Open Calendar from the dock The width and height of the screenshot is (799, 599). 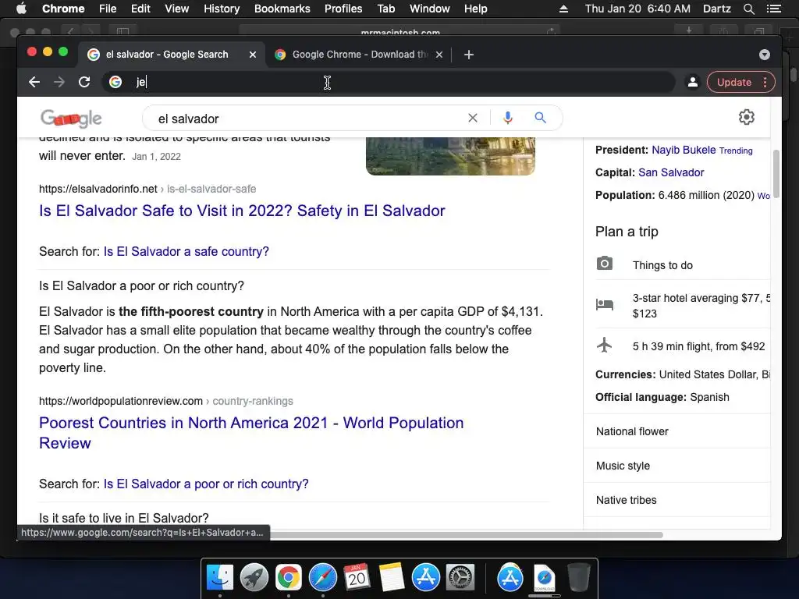pos(357,577)
